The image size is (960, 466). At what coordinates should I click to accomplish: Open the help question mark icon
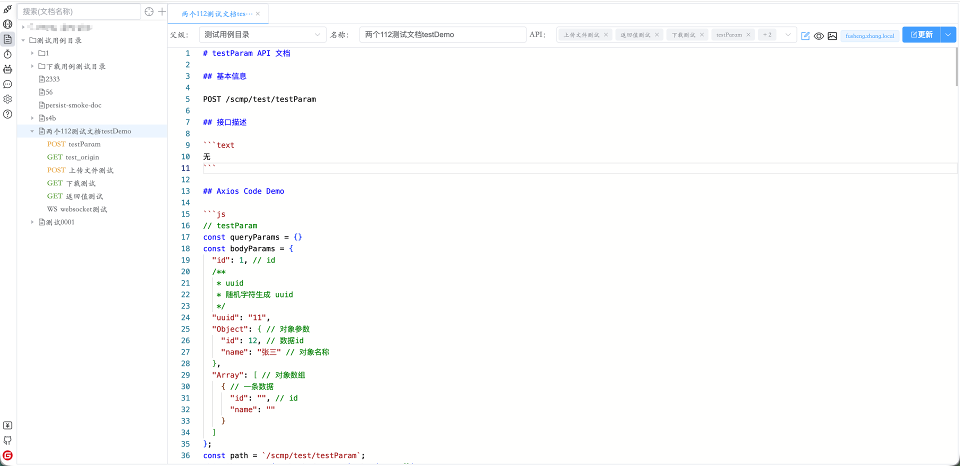point(7,114)
